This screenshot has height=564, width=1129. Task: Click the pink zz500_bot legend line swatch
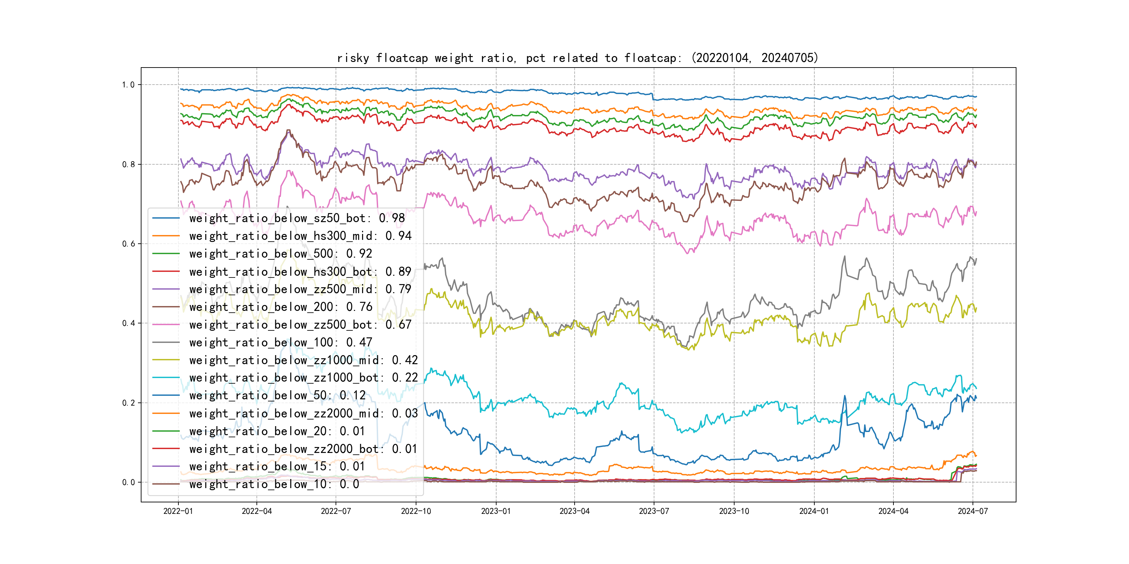tap(166, 325)
